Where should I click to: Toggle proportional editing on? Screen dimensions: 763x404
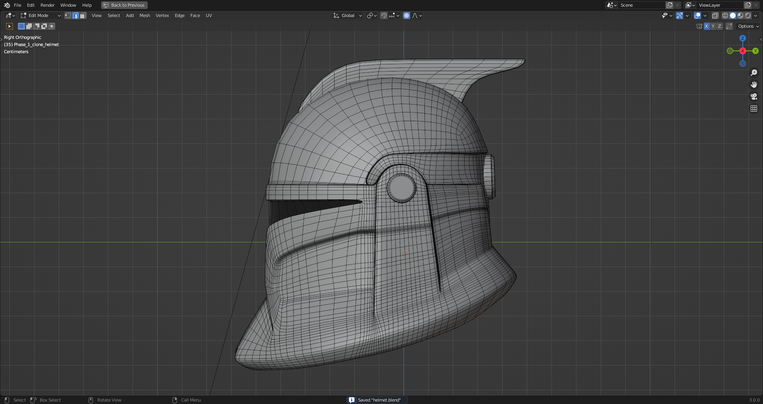tap(407, 15)
